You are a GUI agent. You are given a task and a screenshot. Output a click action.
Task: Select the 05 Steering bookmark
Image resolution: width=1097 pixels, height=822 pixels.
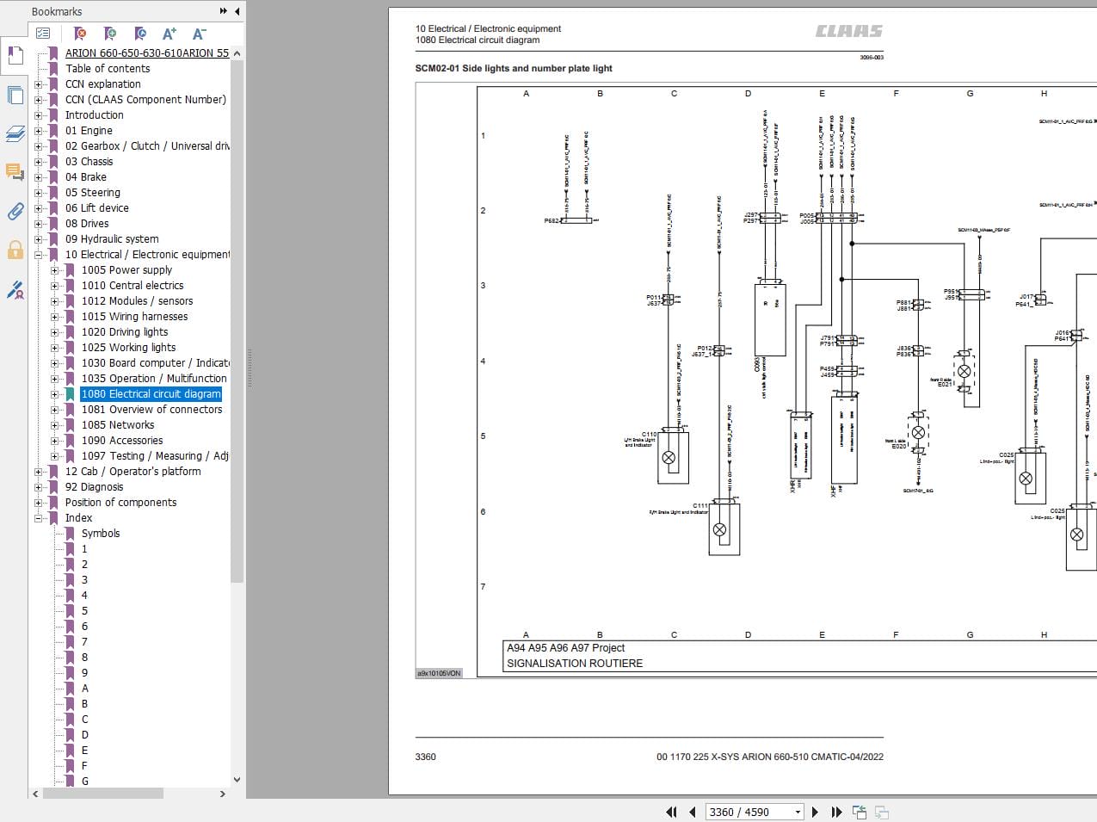pyautogui.click(x=93, y=193)
